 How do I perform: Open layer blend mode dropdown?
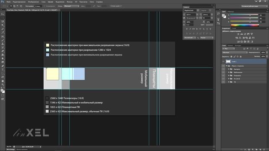coord(235,52)
